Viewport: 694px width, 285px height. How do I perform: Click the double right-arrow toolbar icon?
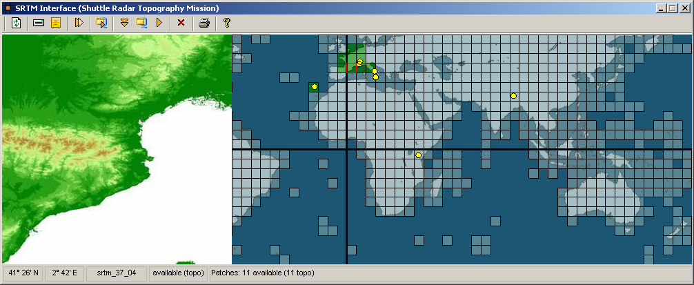click(x=79, y=23)
